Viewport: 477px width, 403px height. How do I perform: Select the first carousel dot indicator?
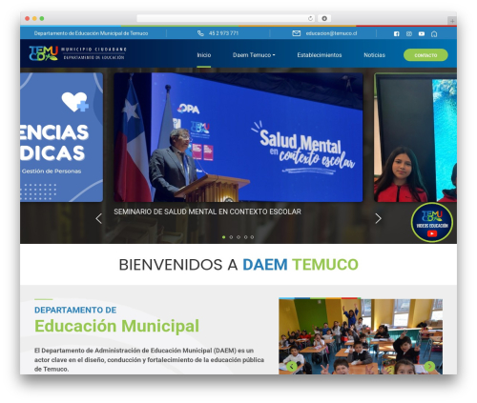point(224,237)
